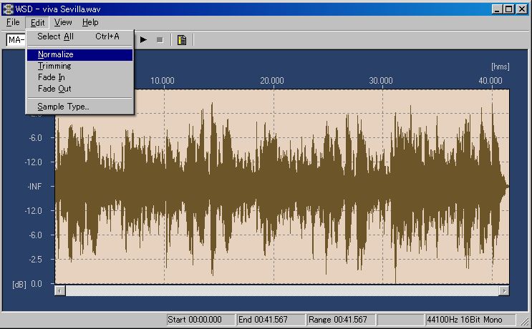Click the grayed Stop button
This screenshot has height=329, width=532.
pos(160,40)
